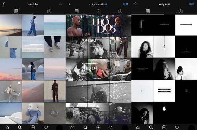Follow kellysusi using the blue link

click(191, 4)
